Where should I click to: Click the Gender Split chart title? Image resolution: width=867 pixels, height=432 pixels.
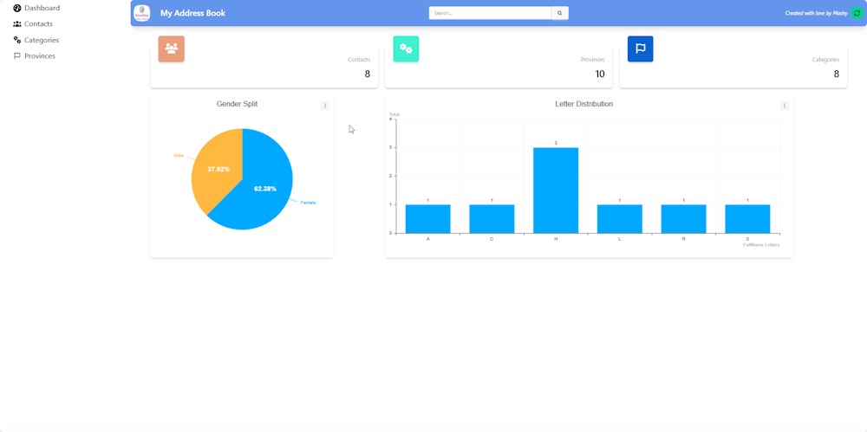point(237,104)
